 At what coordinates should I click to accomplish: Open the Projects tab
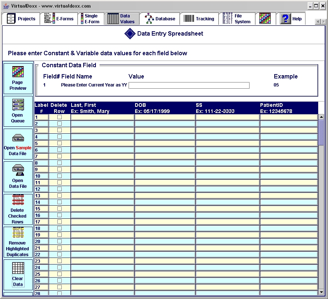click(21, 19)
